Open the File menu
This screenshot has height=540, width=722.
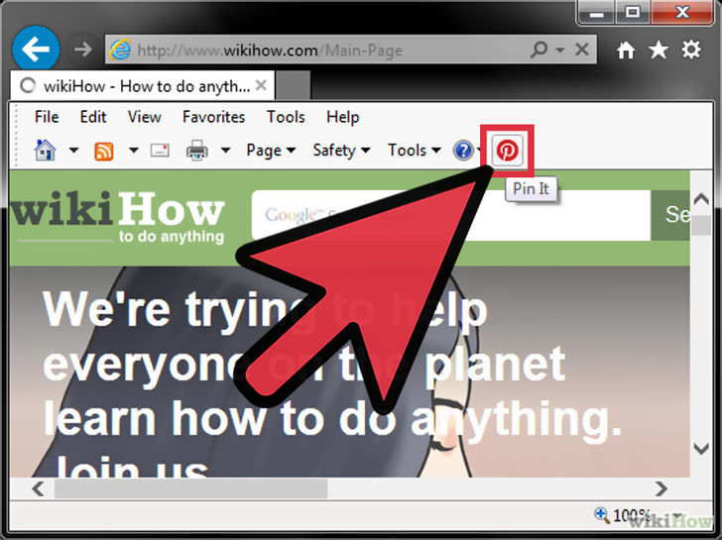(47, 117)
